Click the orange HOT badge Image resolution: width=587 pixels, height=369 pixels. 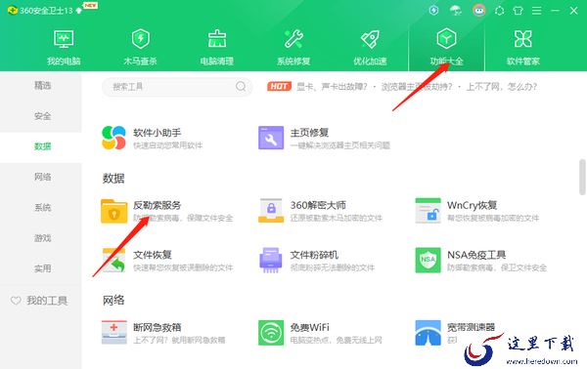point(279,87)
